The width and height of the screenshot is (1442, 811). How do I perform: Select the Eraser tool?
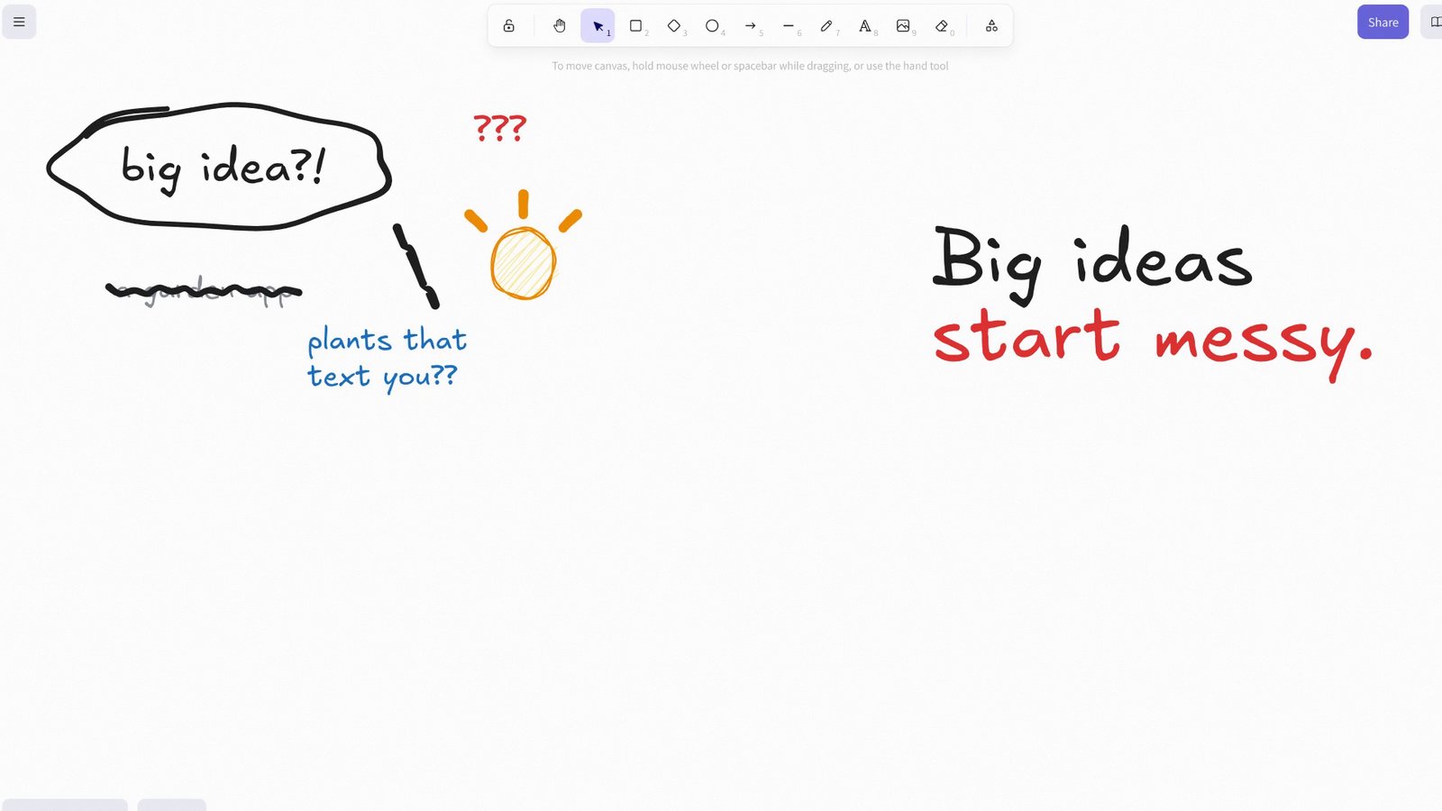[x=942, y=26]
